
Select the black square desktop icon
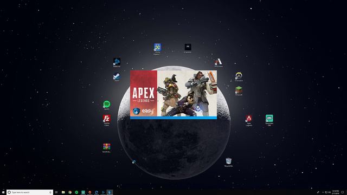[x=188, y=48]
